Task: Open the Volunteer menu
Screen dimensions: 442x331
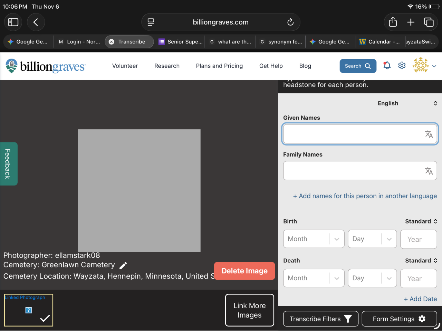Action: [x=125, y=66]
